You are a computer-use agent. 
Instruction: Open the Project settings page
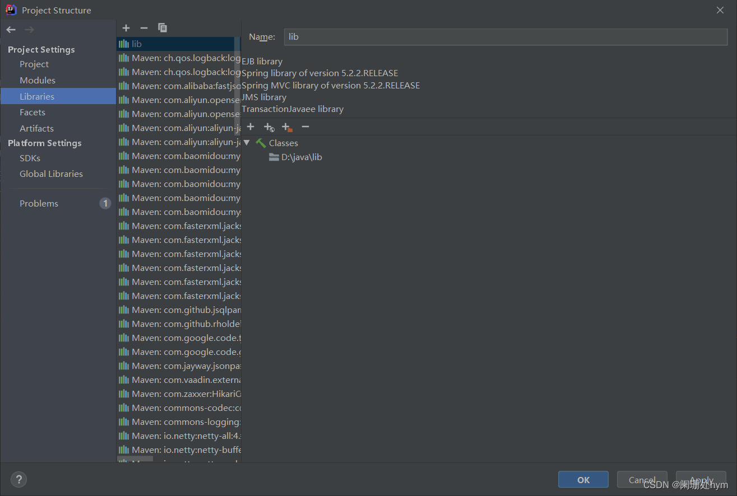tap(34, 64)
